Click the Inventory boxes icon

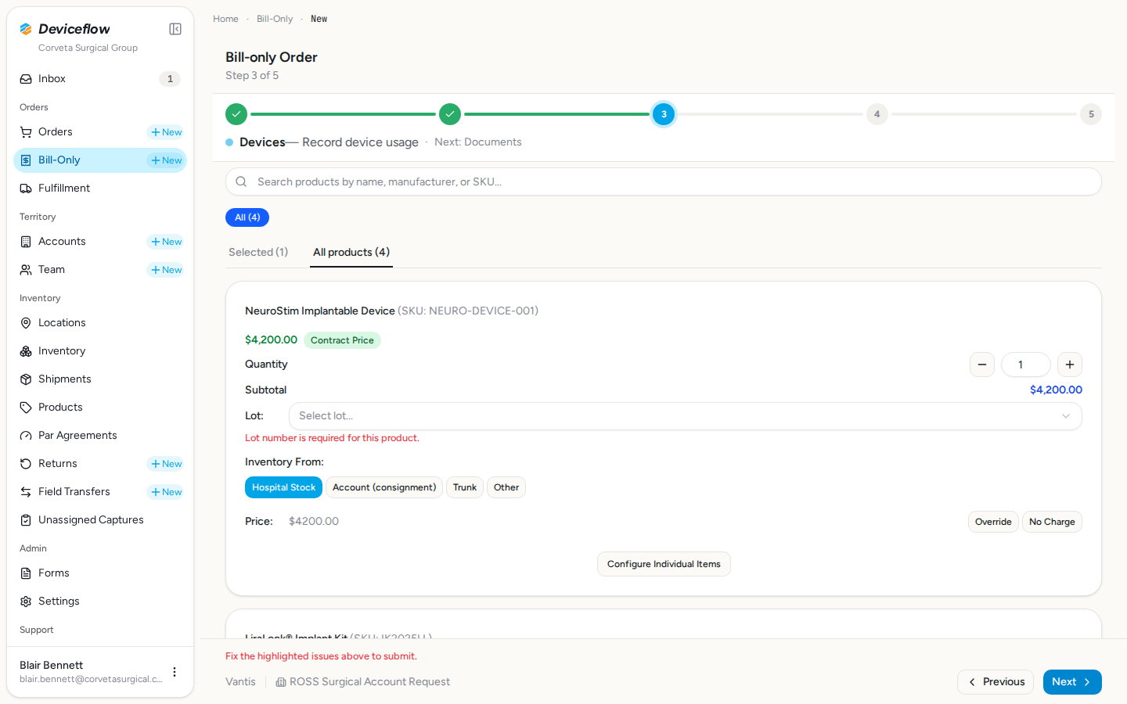pyautogui.click(x=26, y=351)
